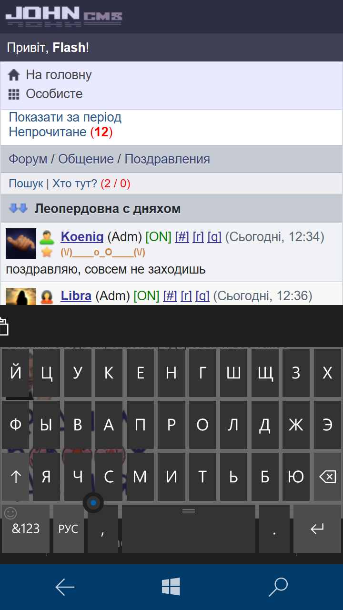This screenshot has width=343, height=610.
Task: Open the Хто тут? list
Action: (75, 183)
